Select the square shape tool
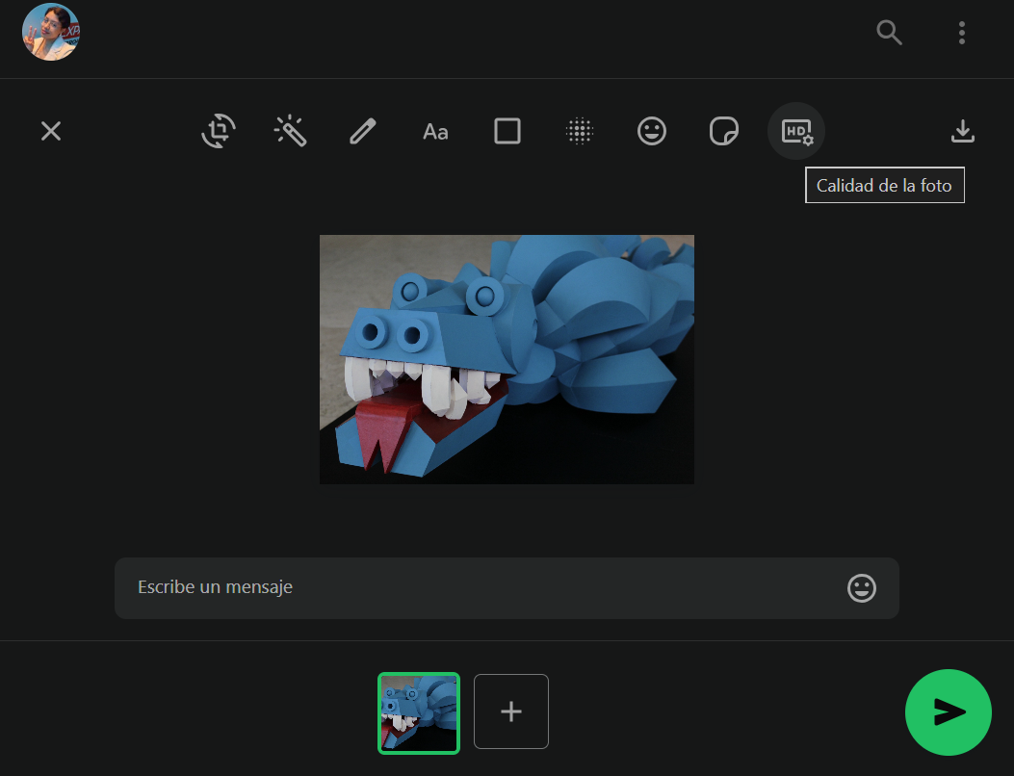The height and width of the screenshot is (776, 1014). [507, 131]
